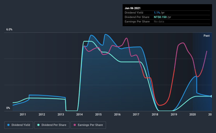Select the 2019 x-axis label
The width and height of the screenshot is (216, 133).
(x=174, y=114)
